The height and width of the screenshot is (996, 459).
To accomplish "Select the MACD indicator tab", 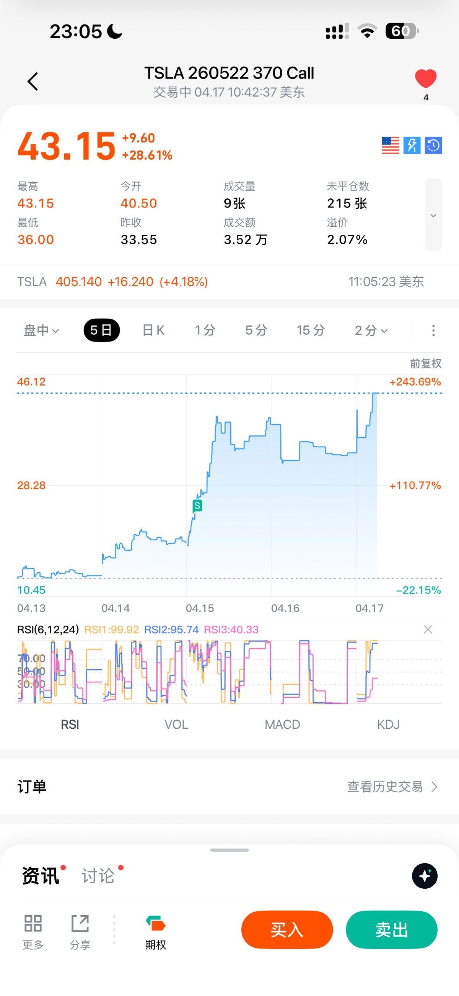I will (282, 724).
